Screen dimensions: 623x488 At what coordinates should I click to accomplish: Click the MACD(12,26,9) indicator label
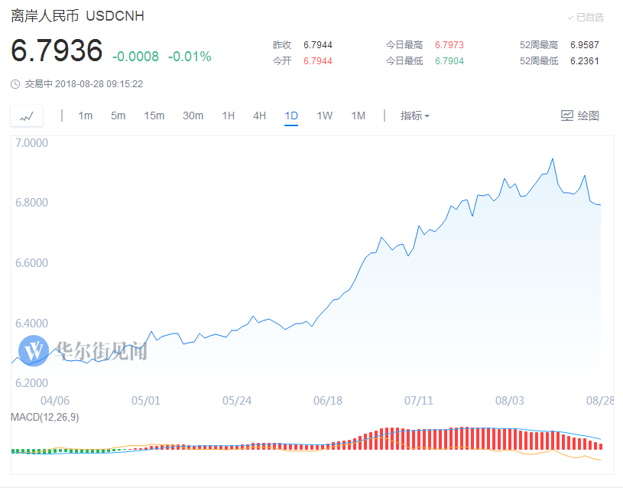click(44, 417)
